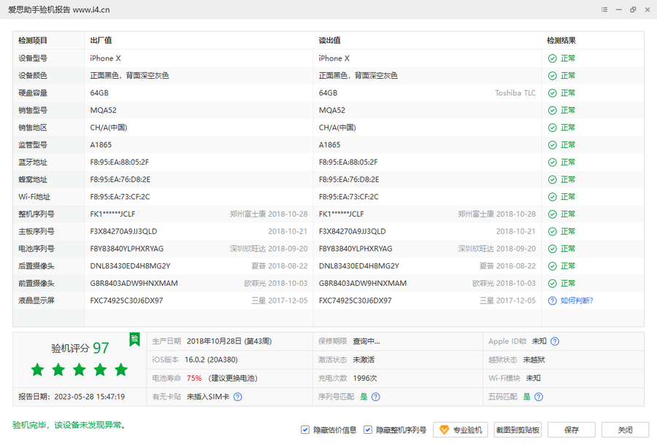
Task: Open the title bar menu list icon
Action: coord(604,9)
